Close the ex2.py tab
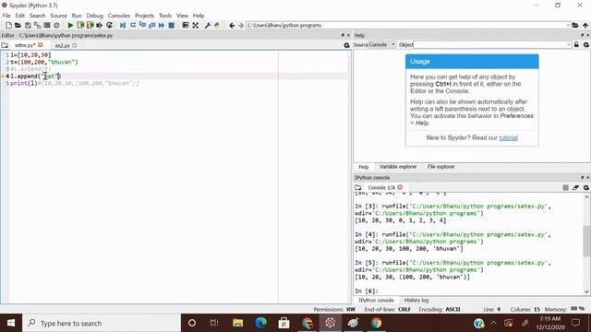Viewport: 591px width, 332px height. (75, 45)
